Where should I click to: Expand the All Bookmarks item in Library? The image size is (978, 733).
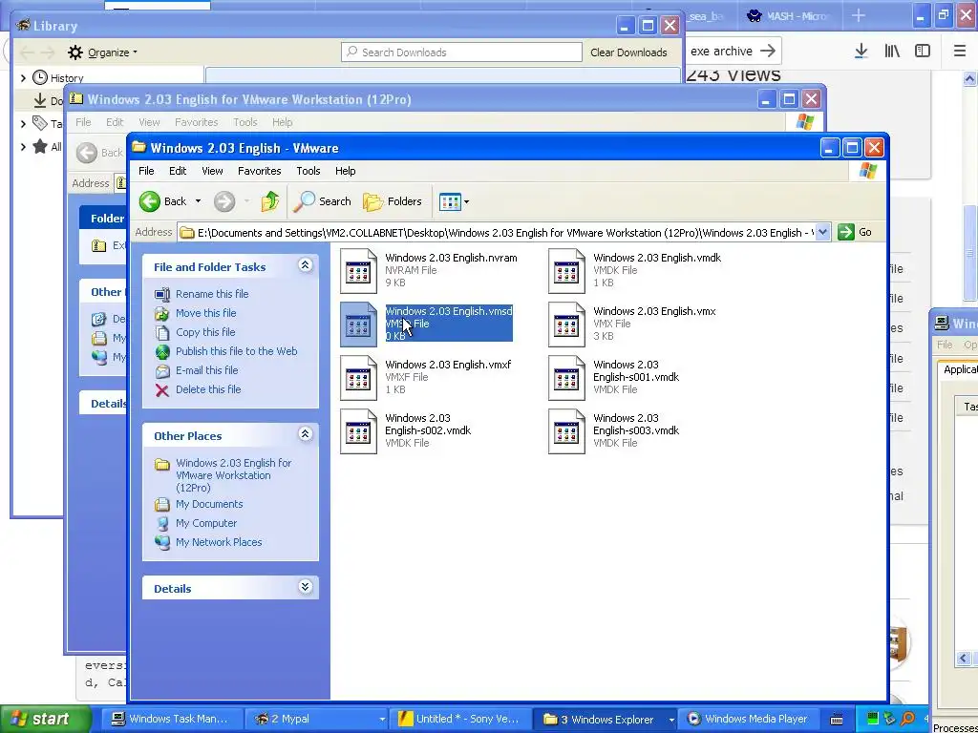coord(23,147)
